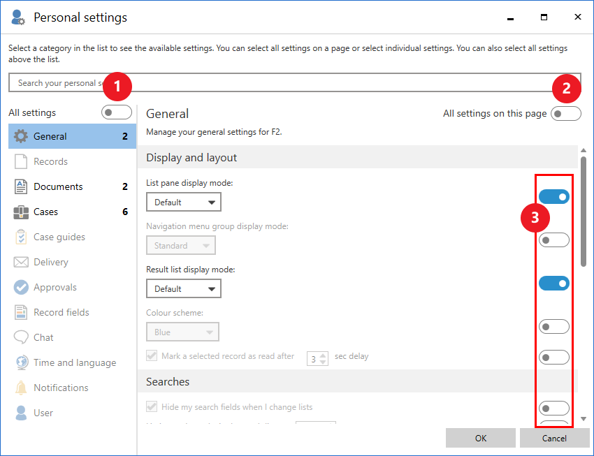Click the Notifications bell icon

[x=21, y=388]
